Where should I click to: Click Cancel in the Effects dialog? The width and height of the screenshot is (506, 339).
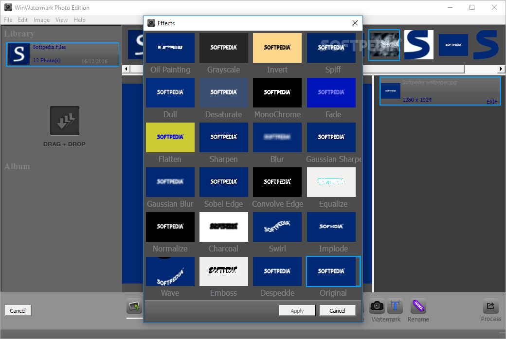(337, 311)
